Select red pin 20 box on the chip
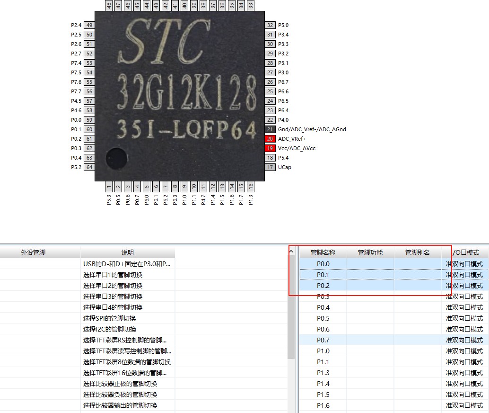Image resolution: width=489 pixels, height=413 pixels. click(x=270, y=139)
